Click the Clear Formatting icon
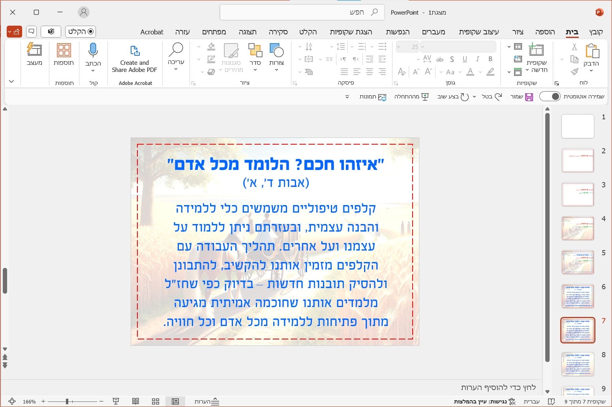 pyautogui.click(x=402, y=72)
